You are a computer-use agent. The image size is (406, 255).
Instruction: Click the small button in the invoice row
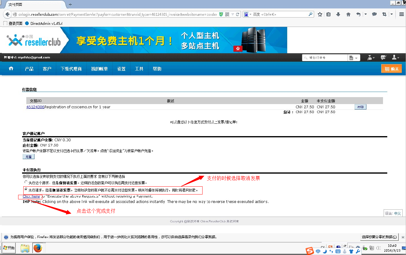[x=360, y=107]
